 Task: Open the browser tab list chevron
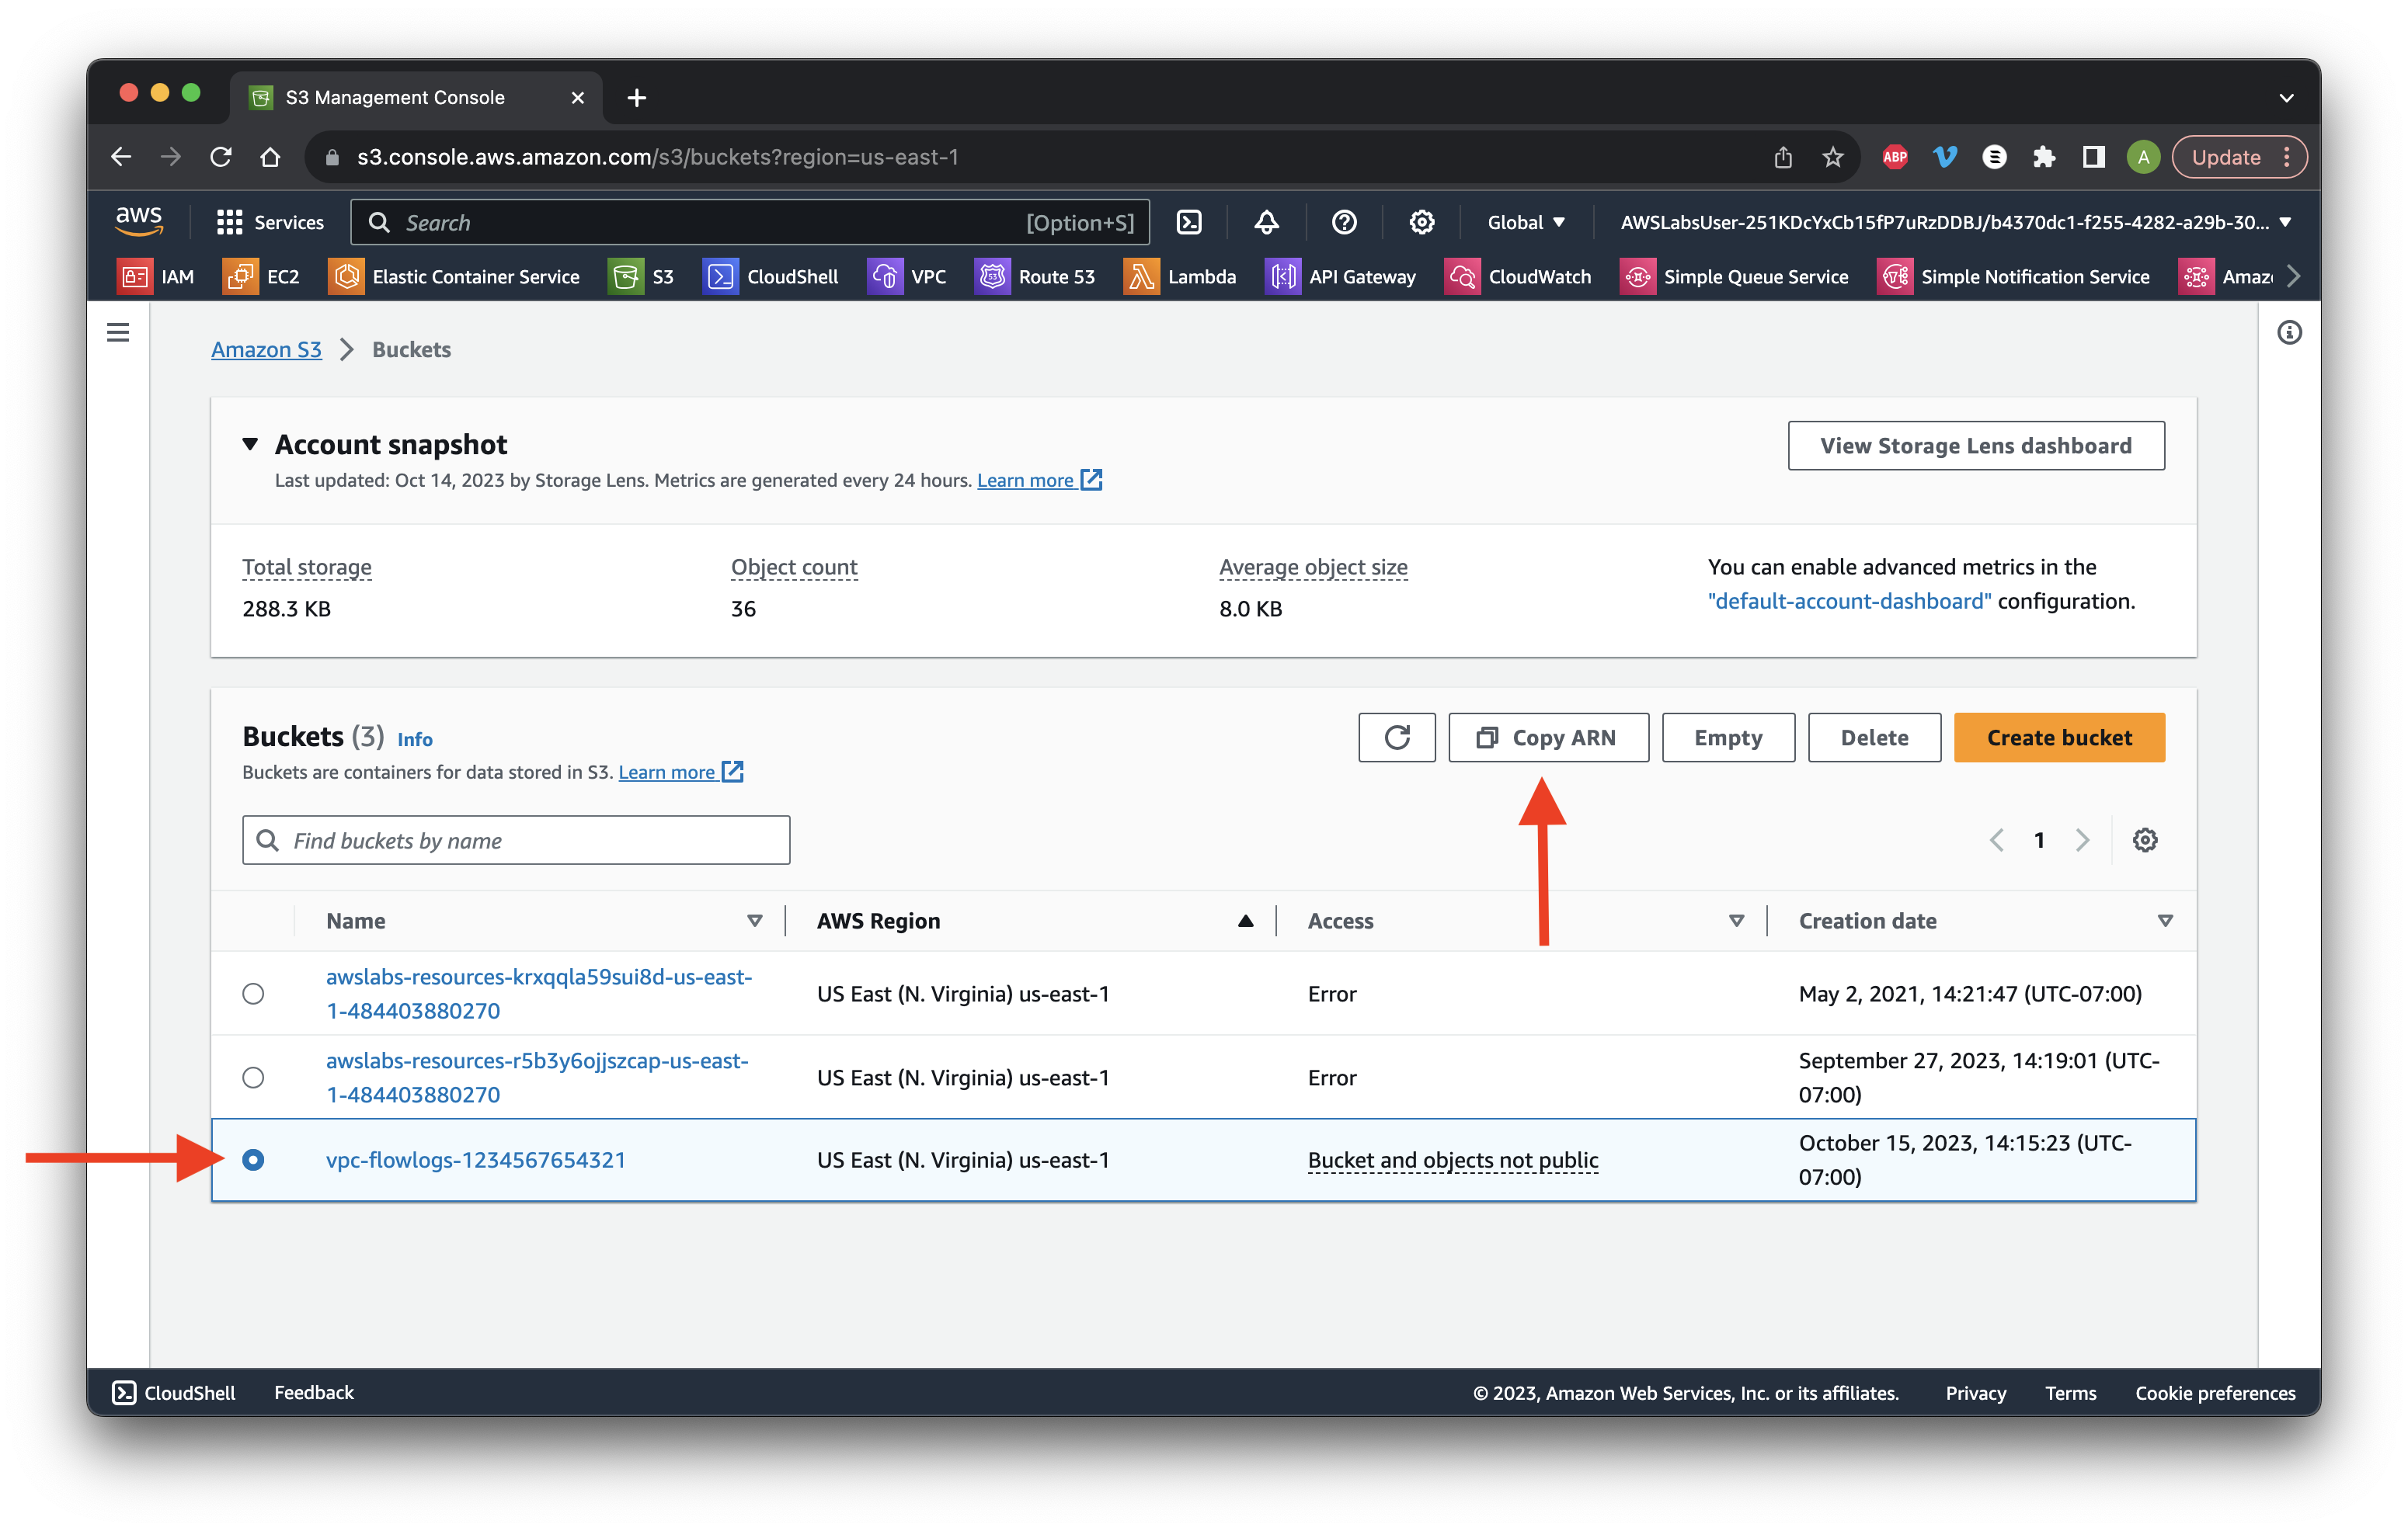pos(2286,98)
